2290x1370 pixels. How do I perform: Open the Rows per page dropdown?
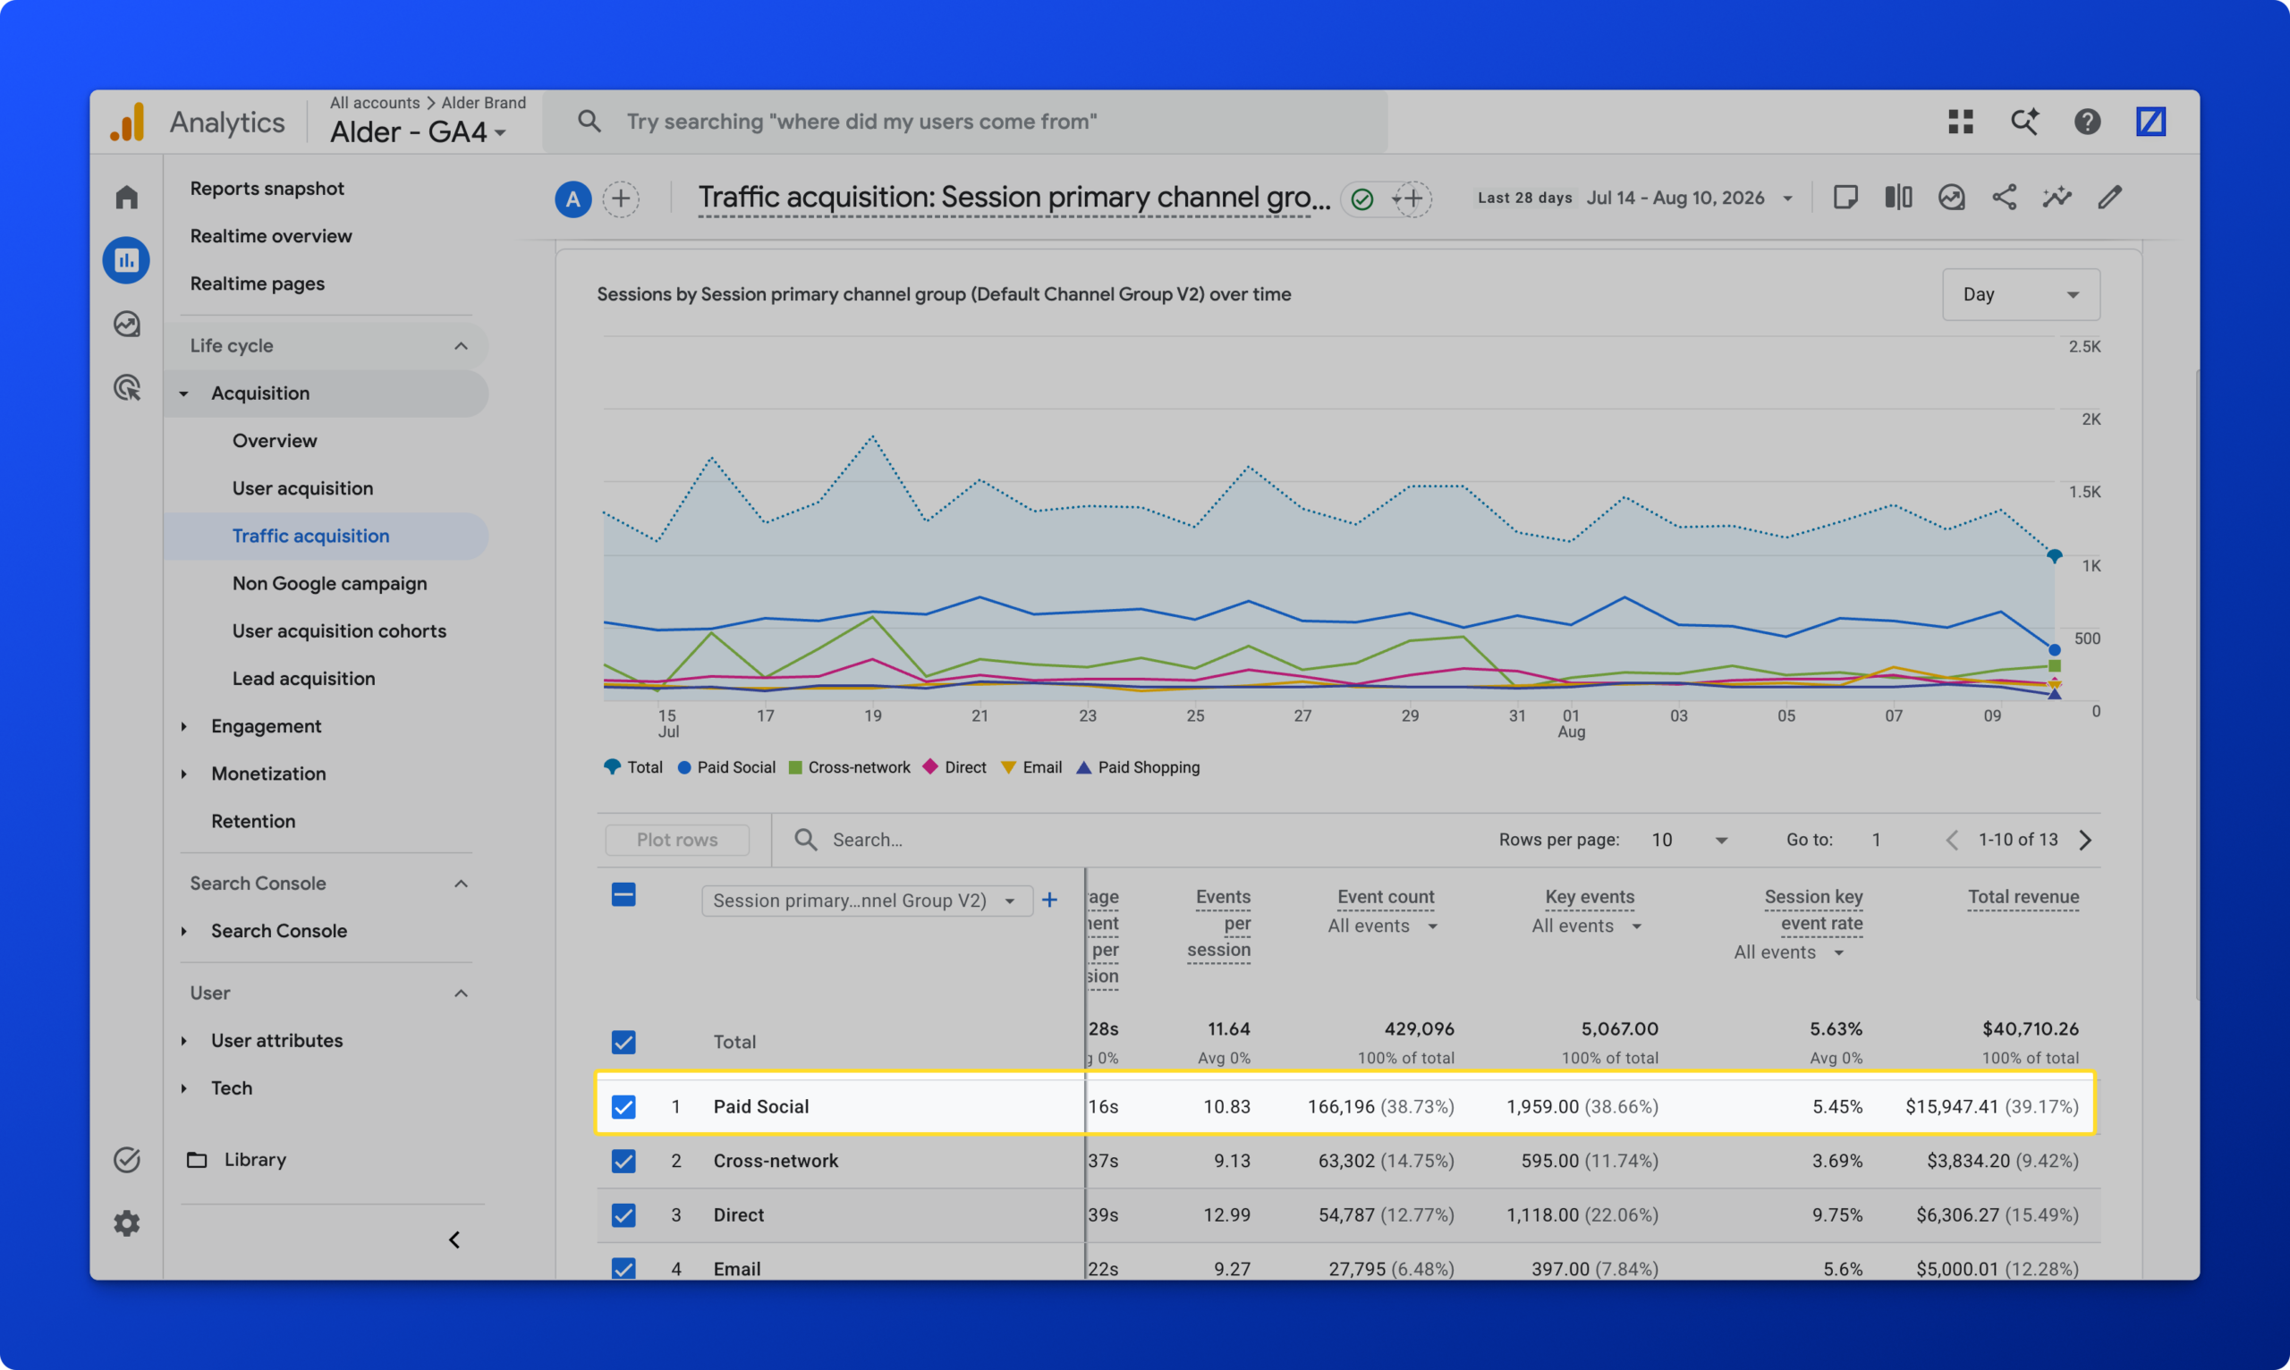1689,840
